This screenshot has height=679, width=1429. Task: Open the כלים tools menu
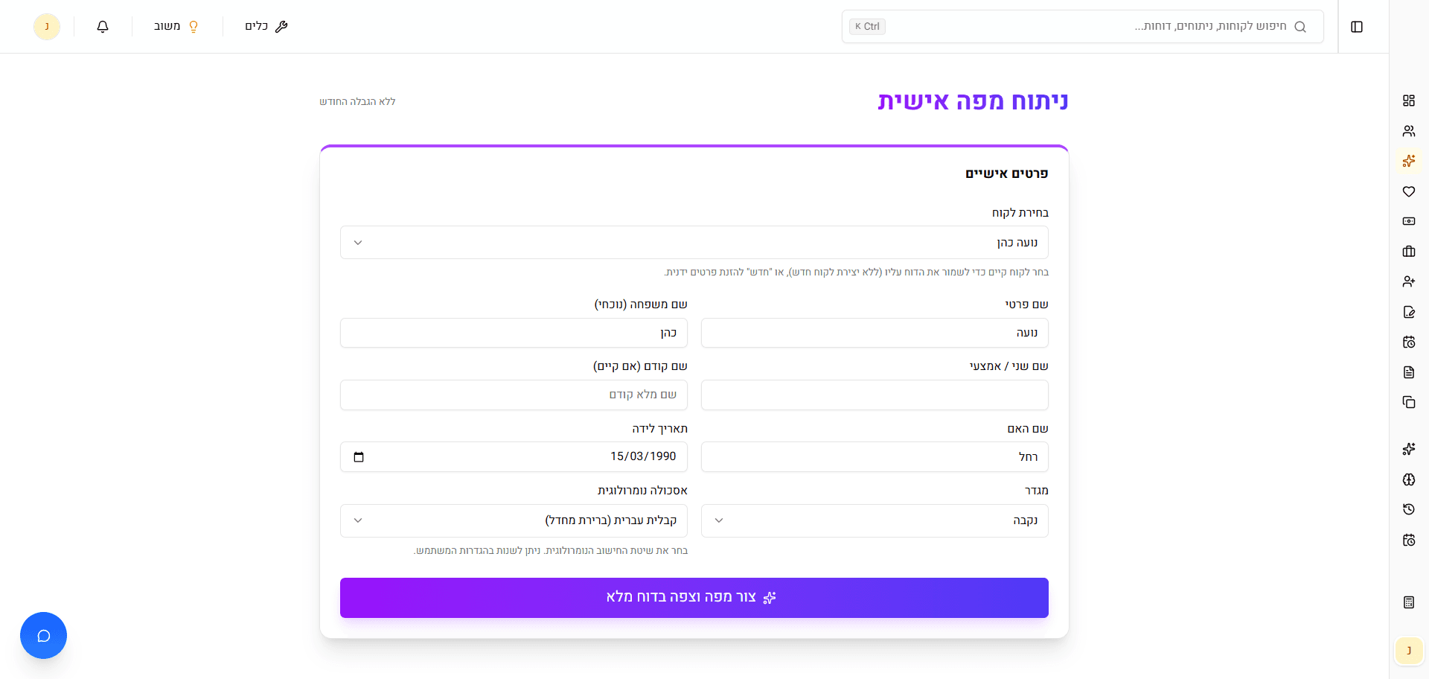[266, 26]
